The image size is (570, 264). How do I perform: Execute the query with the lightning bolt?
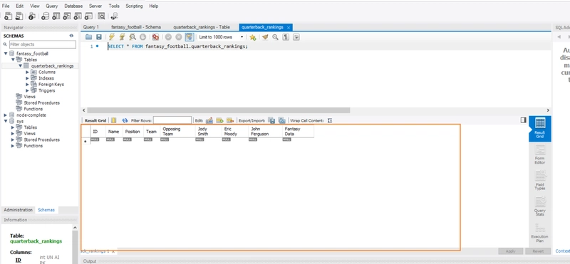112,37
